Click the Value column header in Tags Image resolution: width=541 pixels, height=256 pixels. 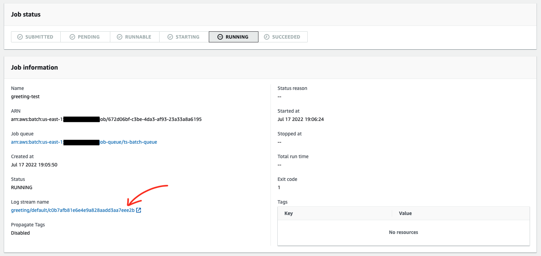point(405,213)
